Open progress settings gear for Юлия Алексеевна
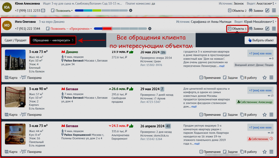The width and height of the screenshot is (279, 158). point(131,11)
